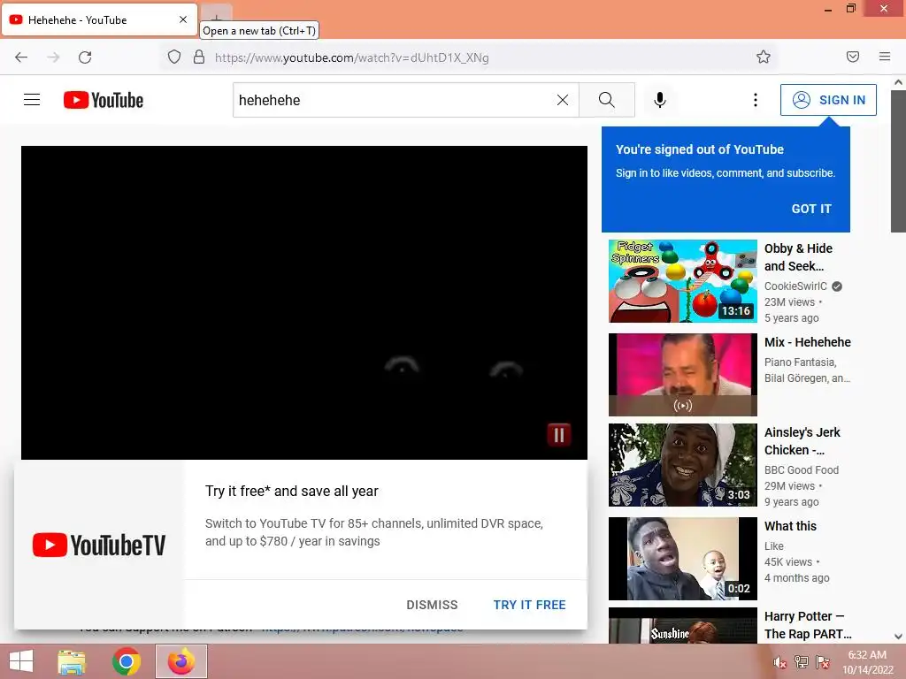Screen dimensions: 906x679
Task: Click the page vertical scrollbar thumb
Action: (899, 162)
